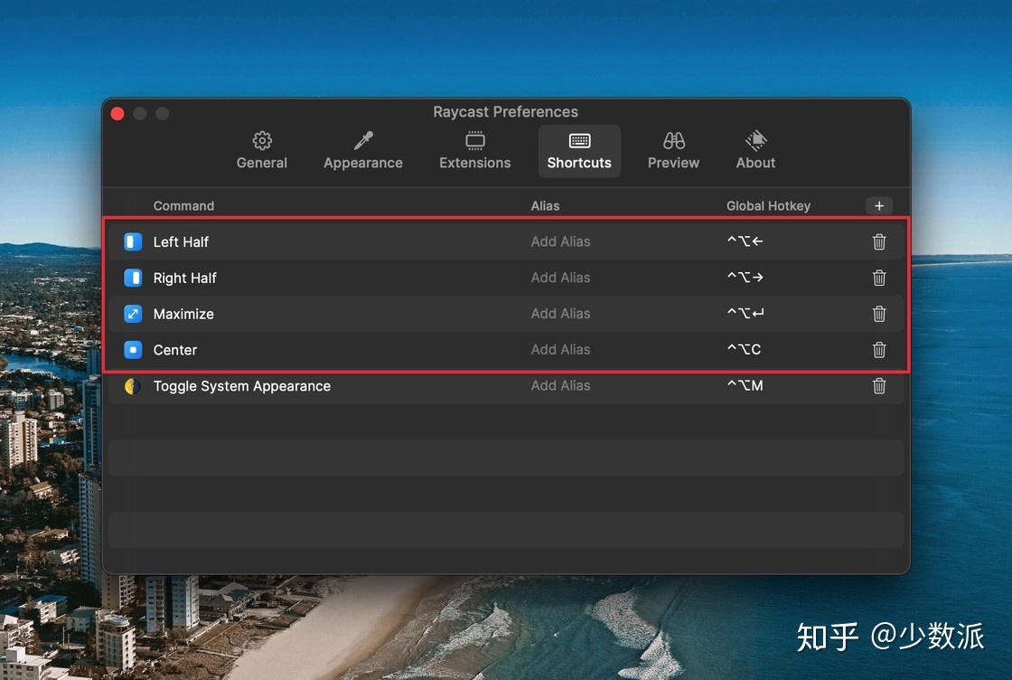Click the trash icon for Toggle System Appearance
This screenshot has height=680, width=1012.
(x=879, y=386)
